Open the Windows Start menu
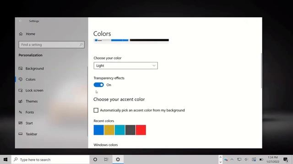293x164 pixels. pyautogui.click(x=5, y=159)
